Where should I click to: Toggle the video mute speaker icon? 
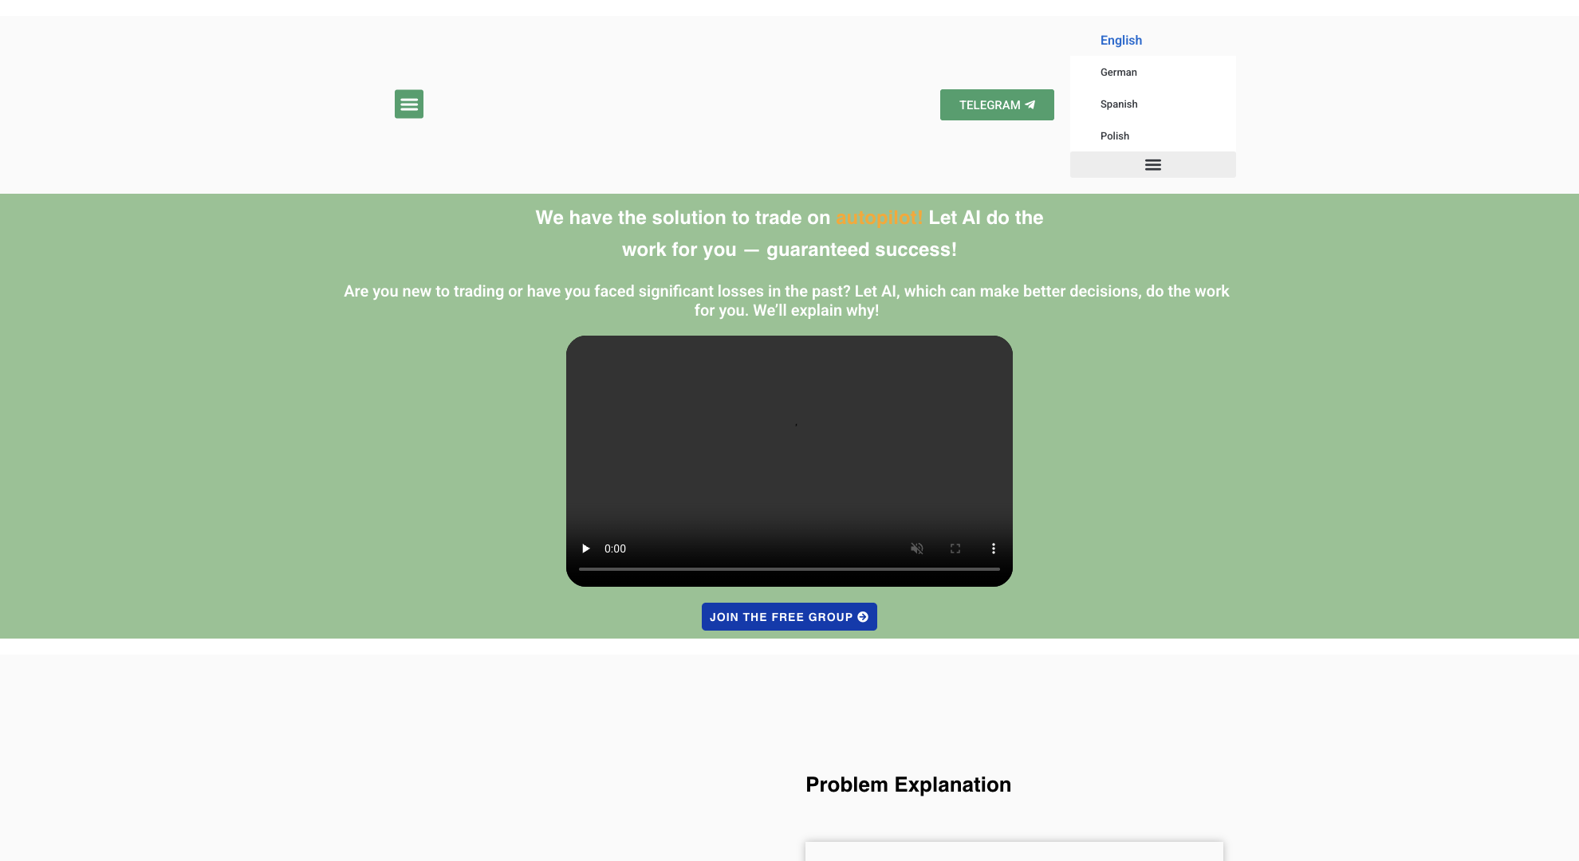coord(916,548)
